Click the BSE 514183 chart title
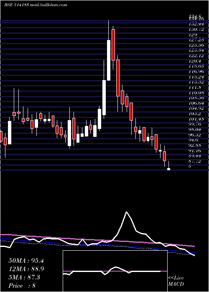209x292 pixels. tap(16, 5)
